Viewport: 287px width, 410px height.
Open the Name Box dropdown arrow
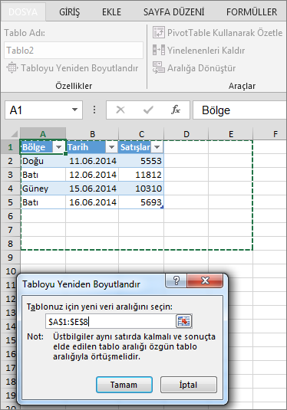pyautogui.click(x=75, y=110)
